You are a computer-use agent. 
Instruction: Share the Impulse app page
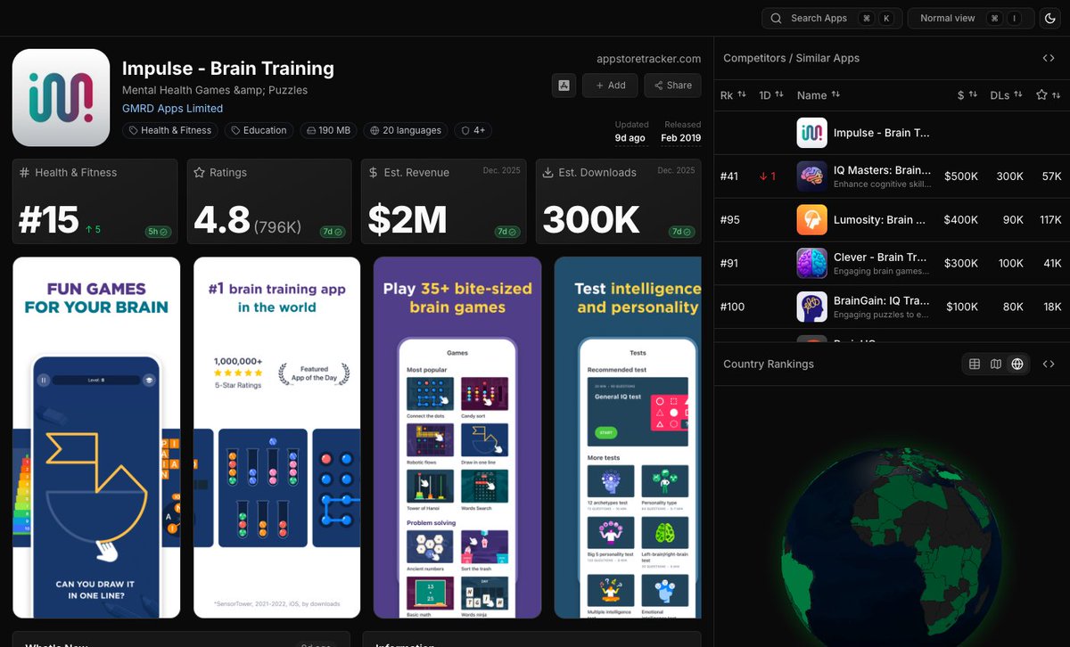(672, 86)
